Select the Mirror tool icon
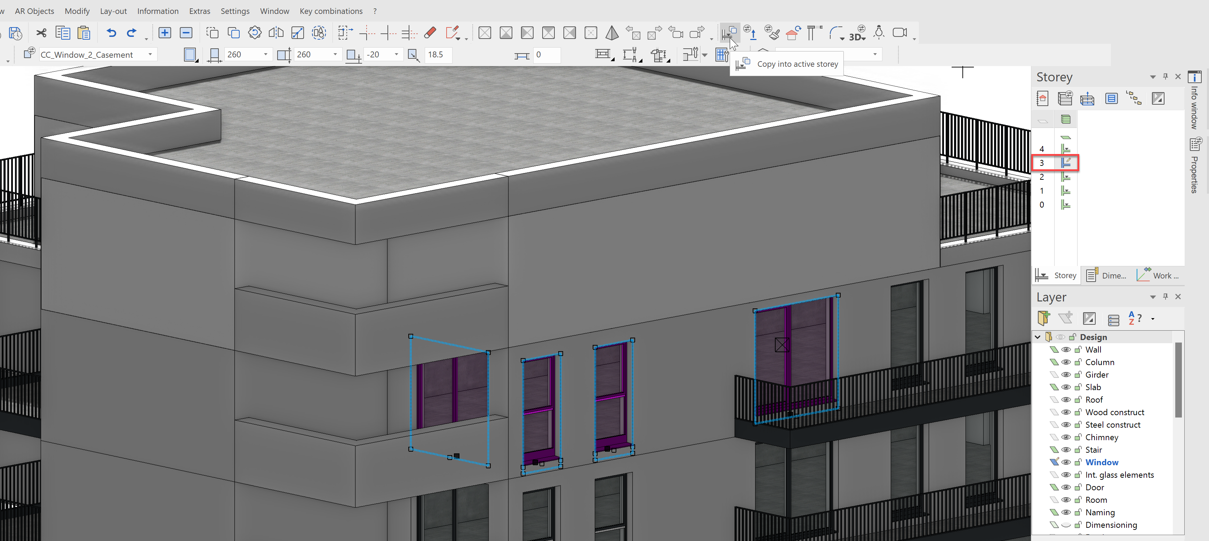 [x=276, y=33]
